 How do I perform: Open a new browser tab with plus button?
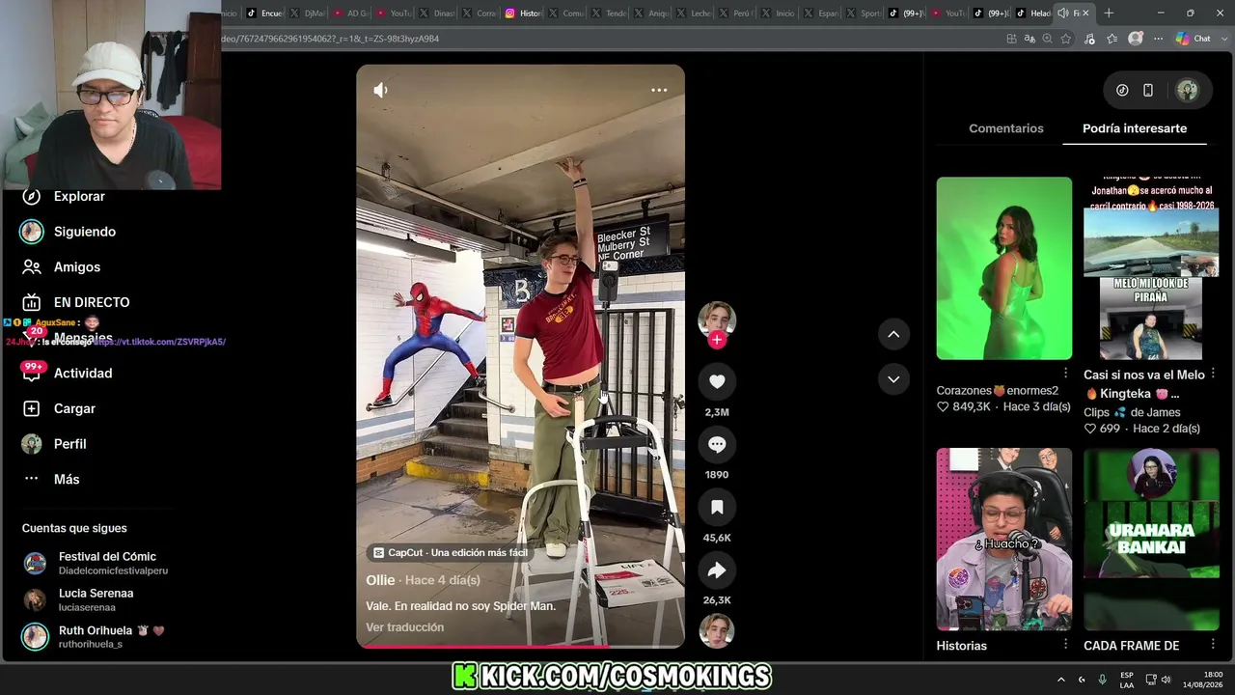pyautogui.click(x=1109, y=14)
